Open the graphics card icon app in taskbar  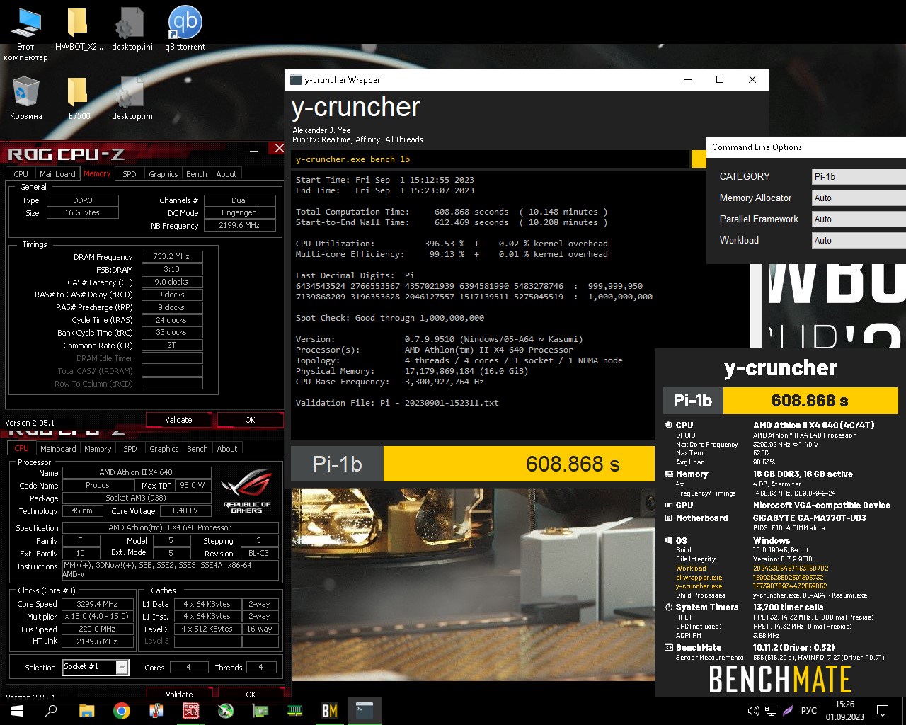(x=260, y=711)
